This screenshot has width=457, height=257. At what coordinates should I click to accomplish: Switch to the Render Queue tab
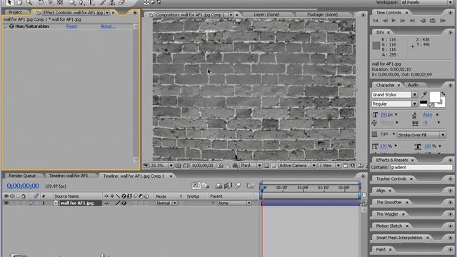[22, 176]
